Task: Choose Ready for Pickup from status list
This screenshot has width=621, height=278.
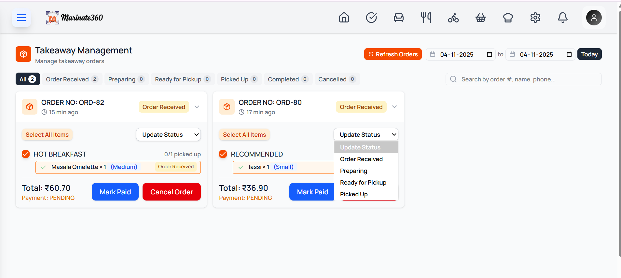Action: (363, 183)
